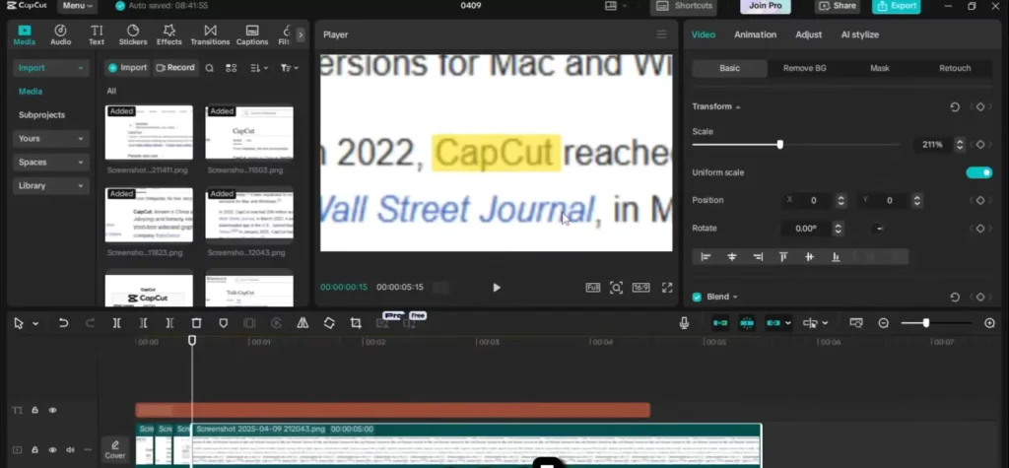Mute the main video track audio
The image size is (1009, 468).
pos(70,450)
